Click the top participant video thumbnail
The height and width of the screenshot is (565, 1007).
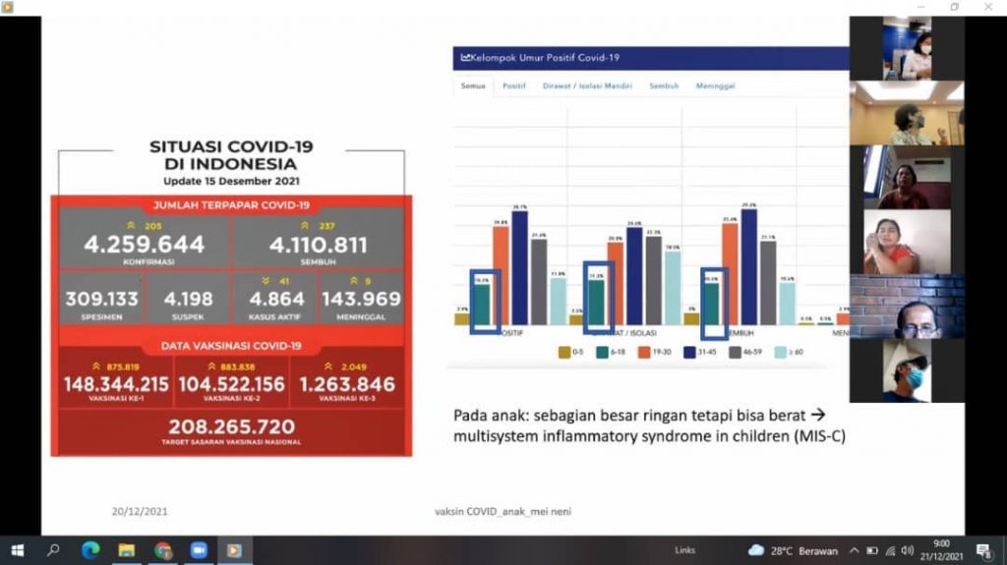coord(906,48)
